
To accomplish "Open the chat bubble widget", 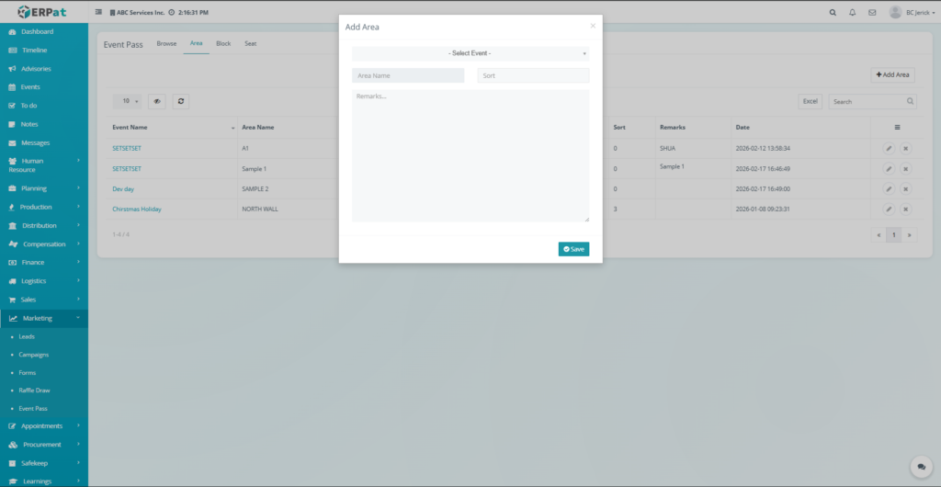I will click(921, 467).
